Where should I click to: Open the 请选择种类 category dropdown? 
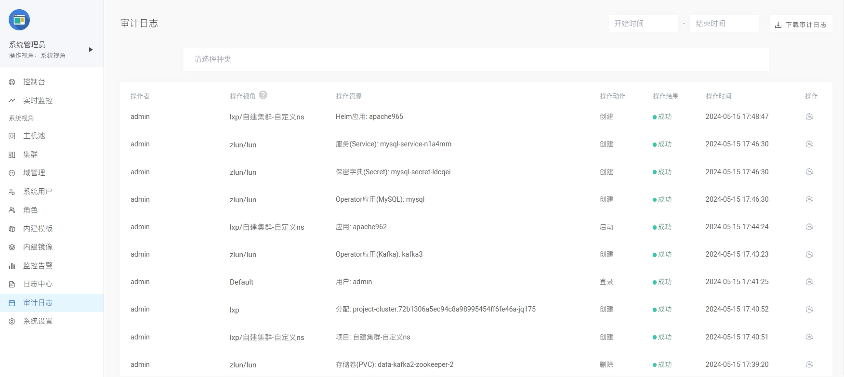point(475,59)
